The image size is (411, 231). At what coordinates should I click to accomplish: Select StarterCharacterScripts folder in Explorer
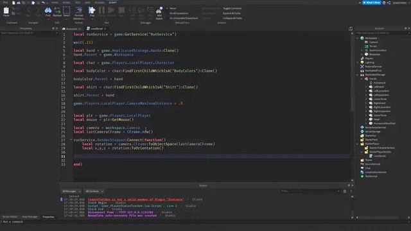click(380, 148)
